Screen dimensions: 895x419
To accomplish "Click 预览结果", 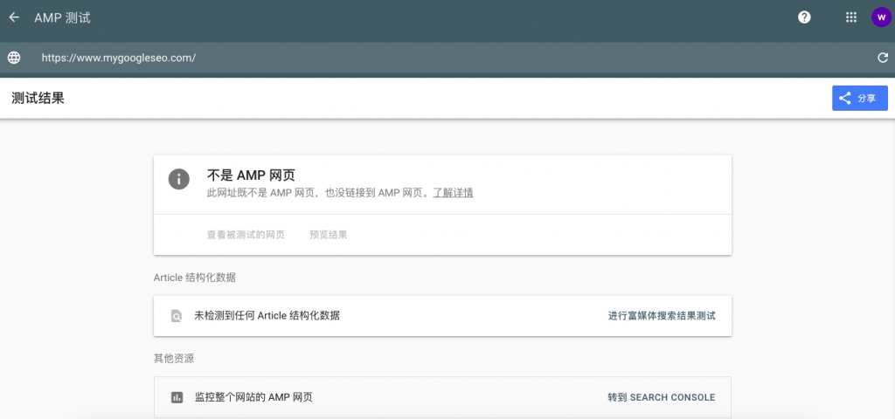I will [x=329, y=235].
